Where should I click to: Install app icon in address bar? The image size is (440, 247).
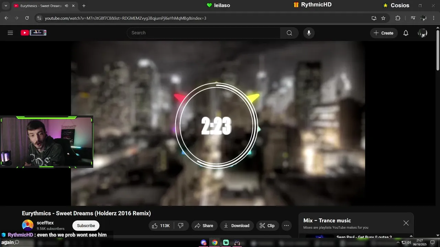(374, 18)
